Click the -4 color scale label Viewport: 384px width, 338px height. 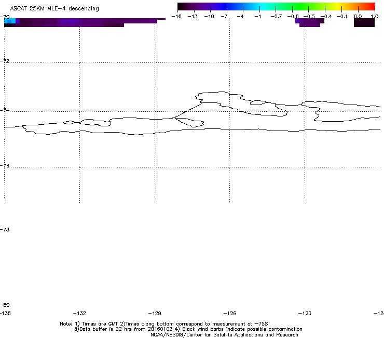click(x=240, y=17)
